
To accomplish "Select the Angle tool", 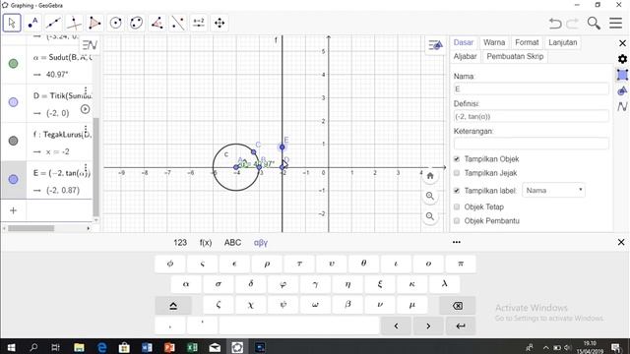I will [157, 23].
